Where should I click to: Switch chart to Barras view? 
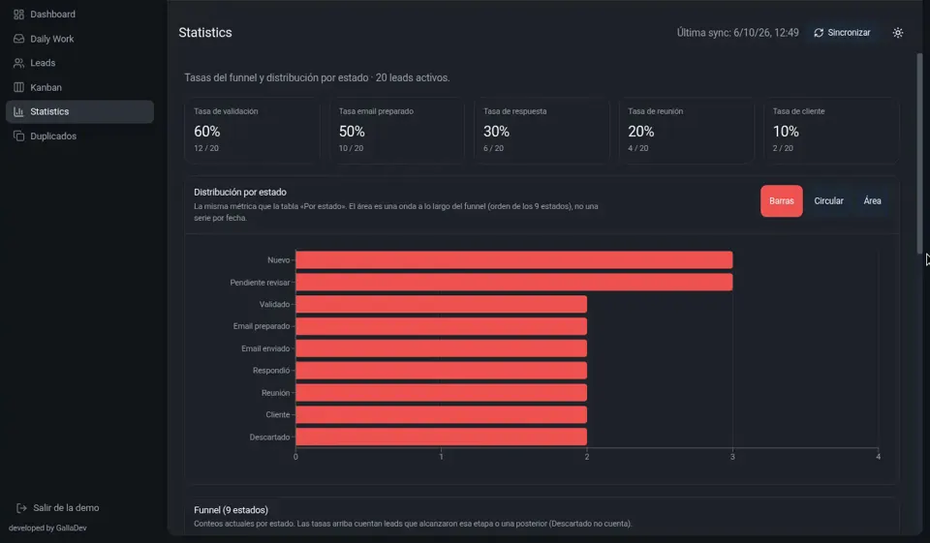(x=781, y=201)
